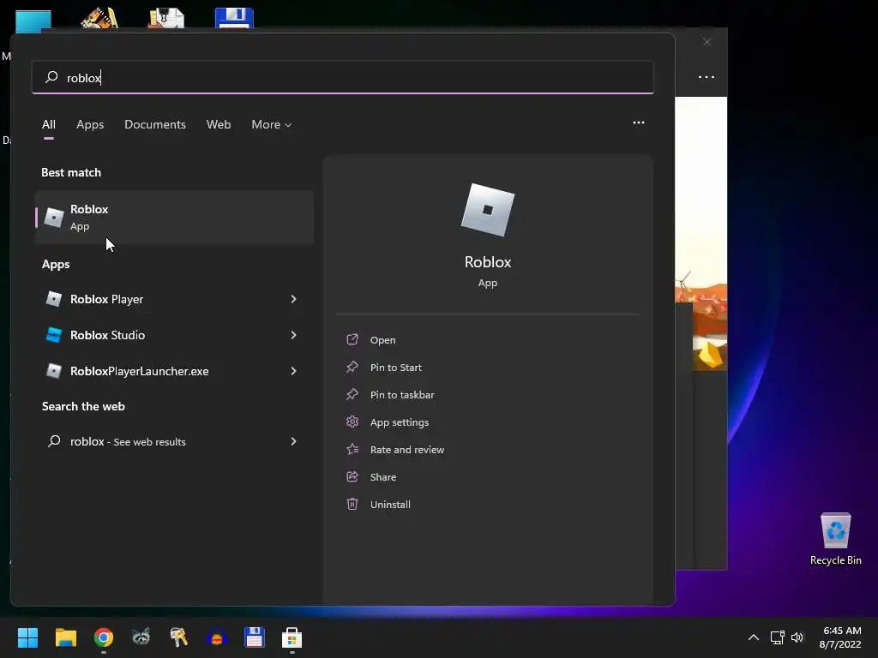Click the Roblox Player list icon
The image size is (878, 658).
pos(54,299)
